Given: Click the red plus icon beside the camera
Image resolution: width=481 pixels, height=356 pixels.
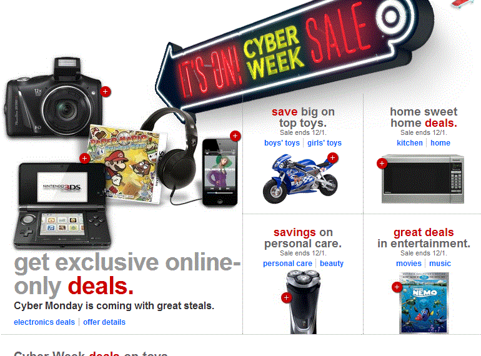Looking at the screenshot, I should click(105, 92).
